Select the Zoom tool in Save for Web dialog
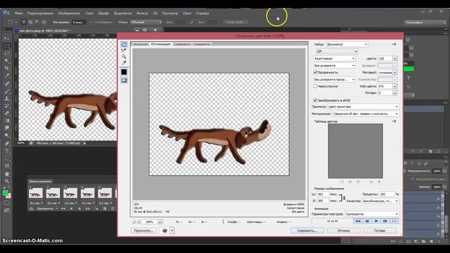The image size is (450, 253). pos(124,56)
